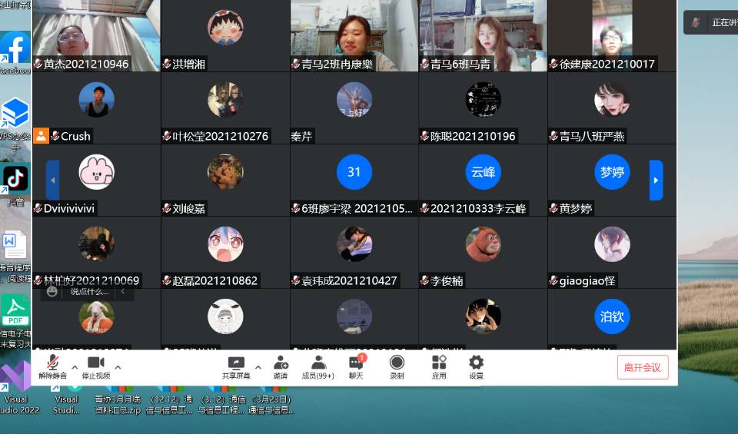Image resolution: width=738 pixels, height=434 pixels.
Task: Click the orange host icon beside Crush
Action: click(41, 136)
